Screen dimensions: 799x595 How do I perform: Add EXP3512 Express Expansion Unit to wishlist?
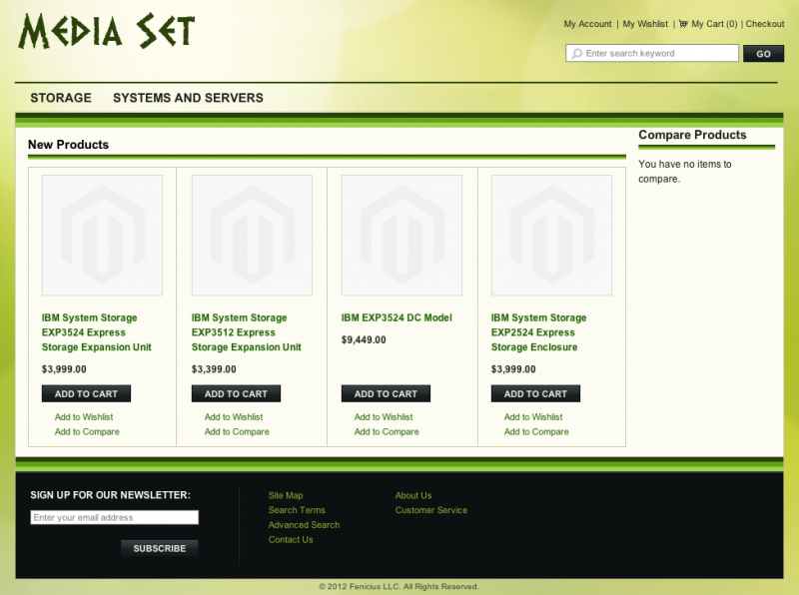[234, 417]
